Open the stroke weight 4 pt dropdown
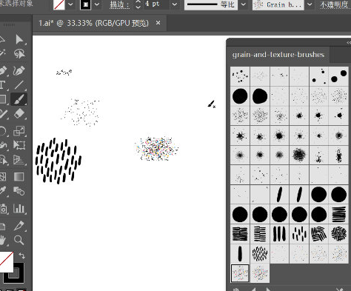Image resolution: width=351 pixels, height=291 pixels. click(175, 4)
